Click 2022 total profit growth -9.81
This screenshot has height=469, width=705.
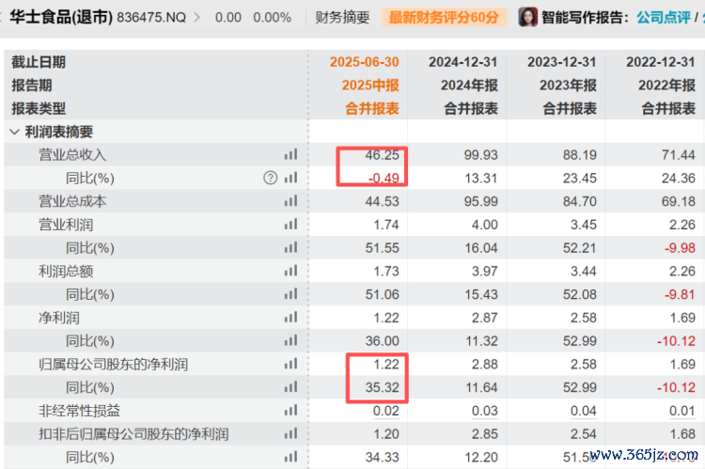click(x=681, y=294)
